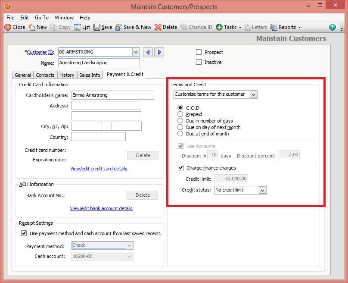Image resolution: width=348 pixels, height=283 pixels.
Task: Uncheck Charge finance charges
Action: pos(180,168)
